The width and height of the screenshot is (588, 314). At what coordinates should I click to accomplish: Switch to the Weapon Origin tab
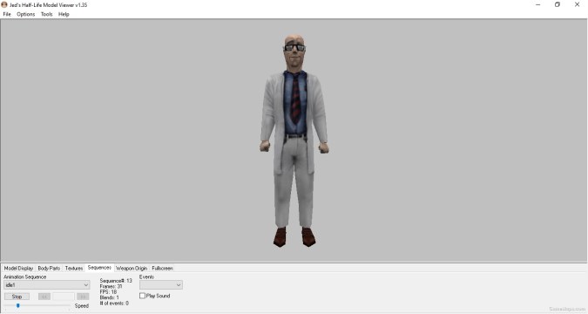click(x=132, y=268)
